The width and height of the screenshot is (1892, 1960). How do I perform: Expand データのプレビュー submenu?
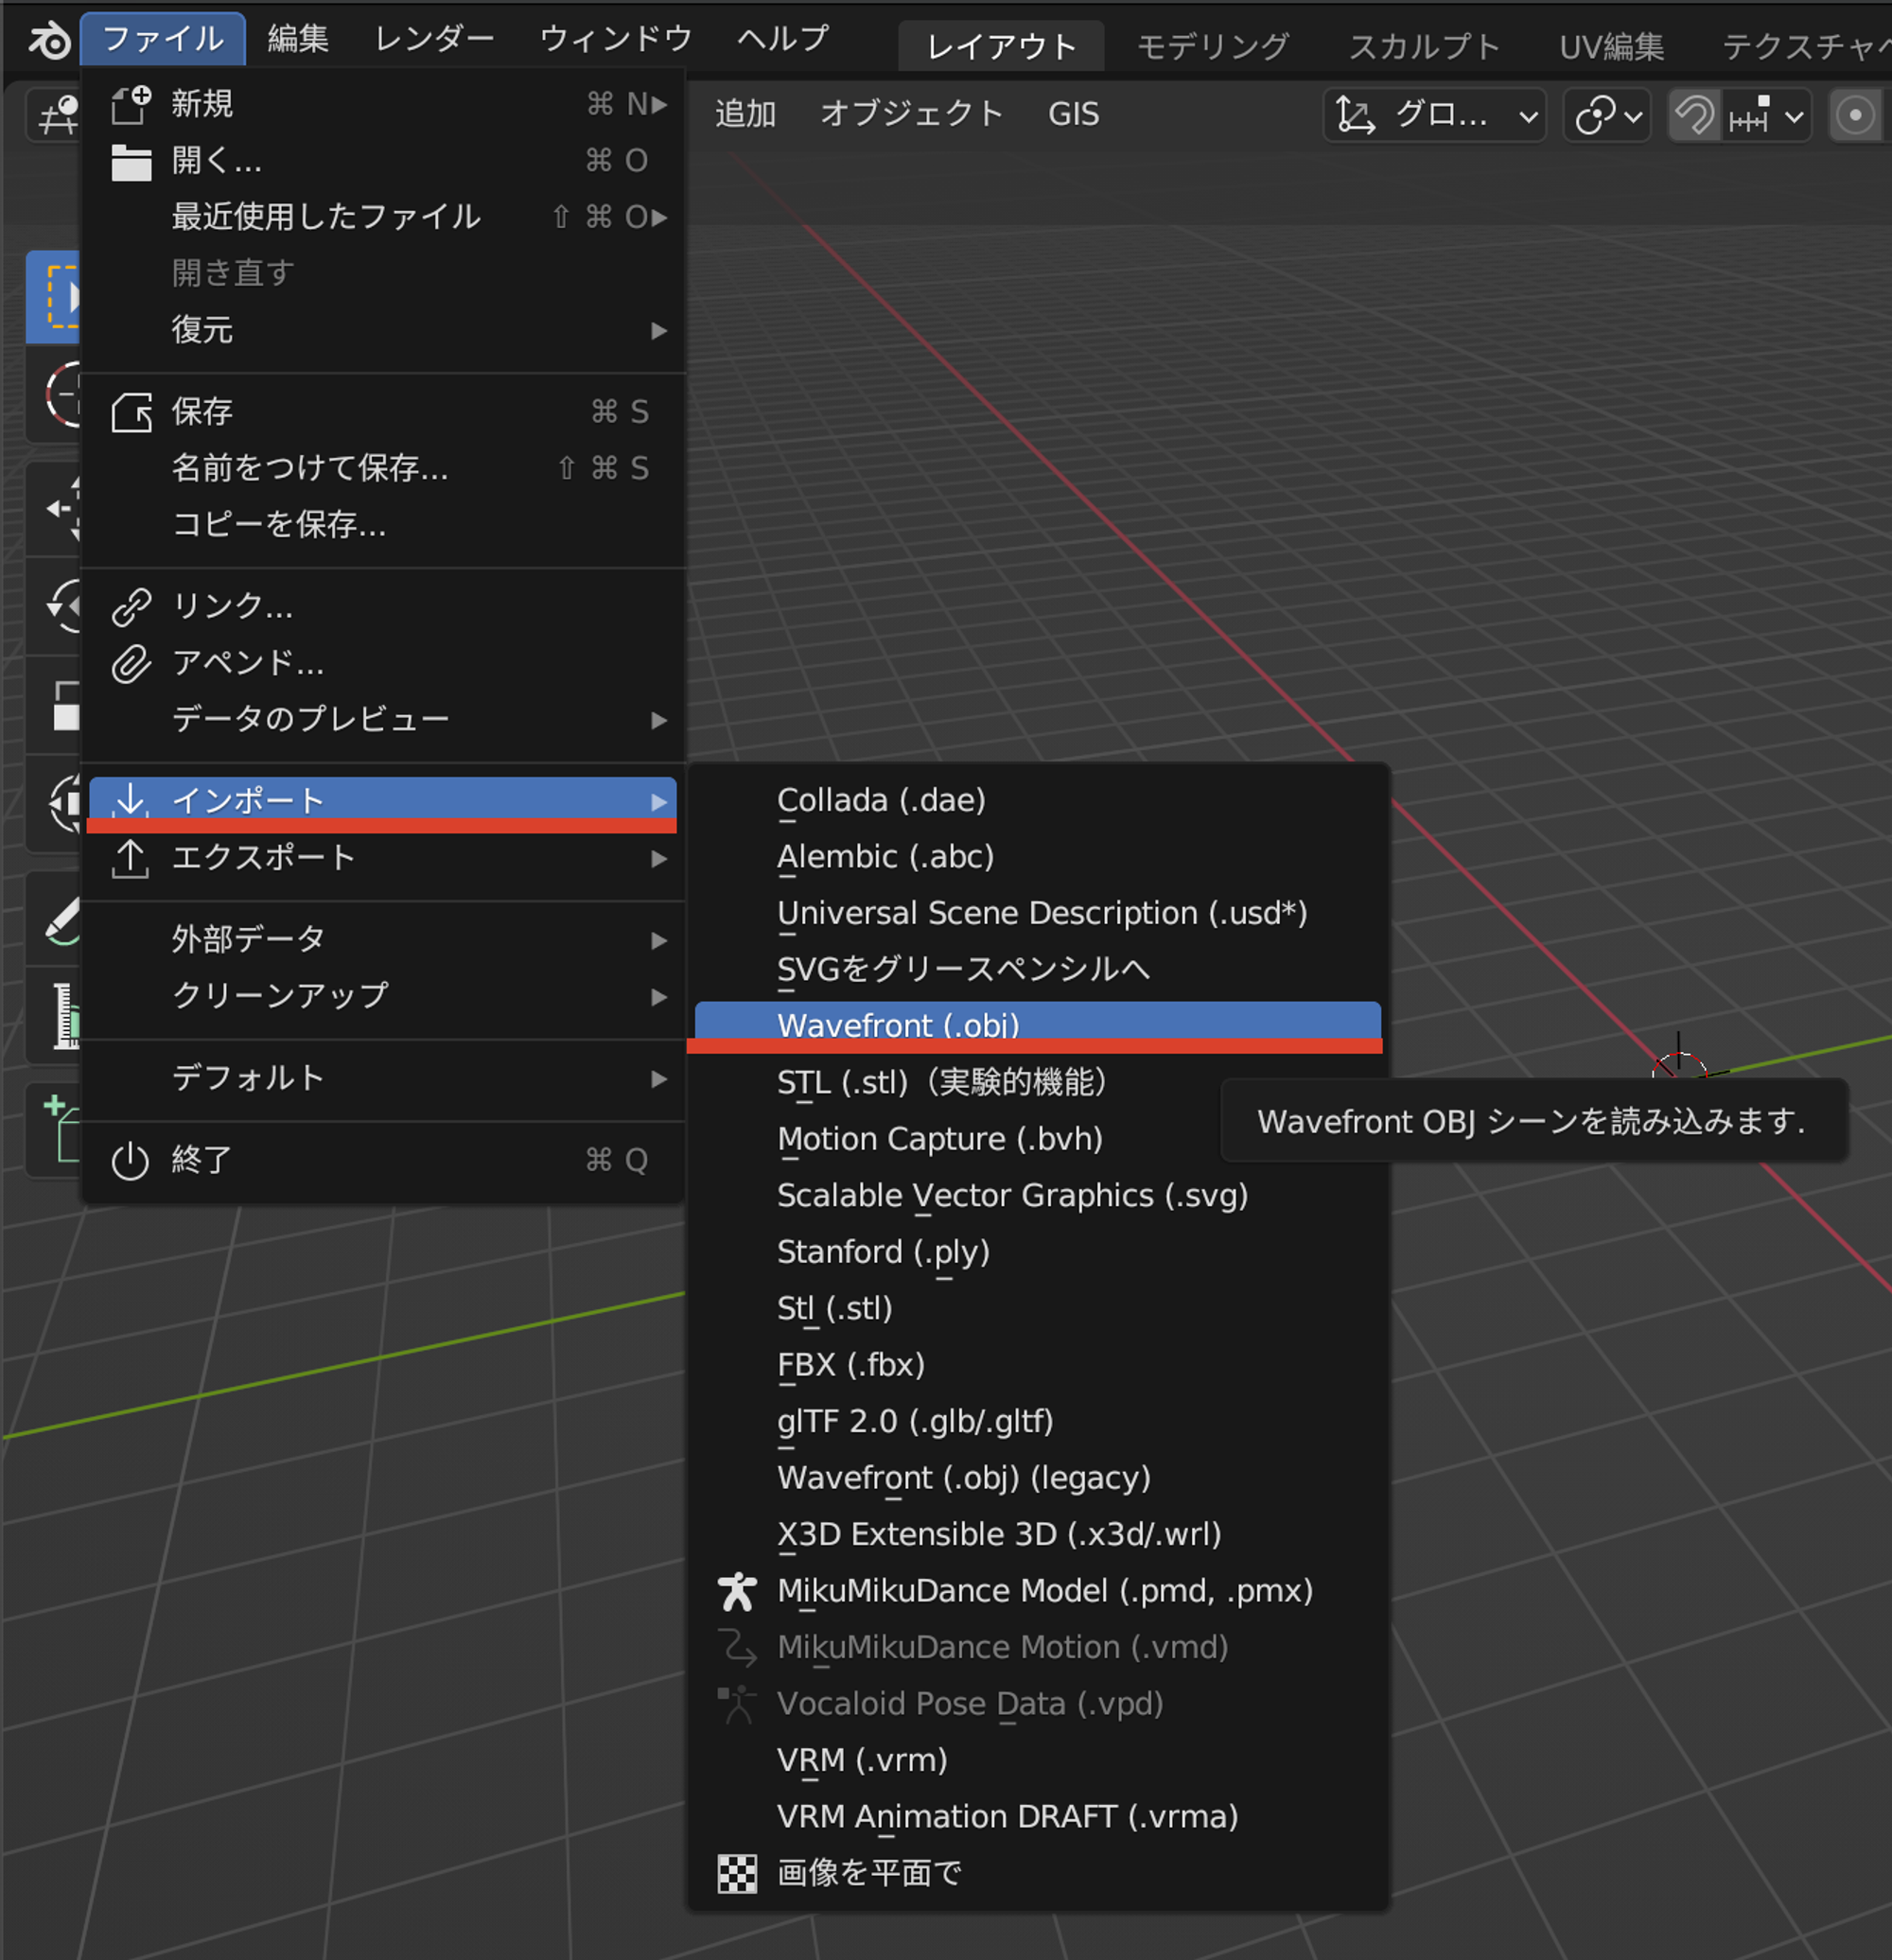383,719
